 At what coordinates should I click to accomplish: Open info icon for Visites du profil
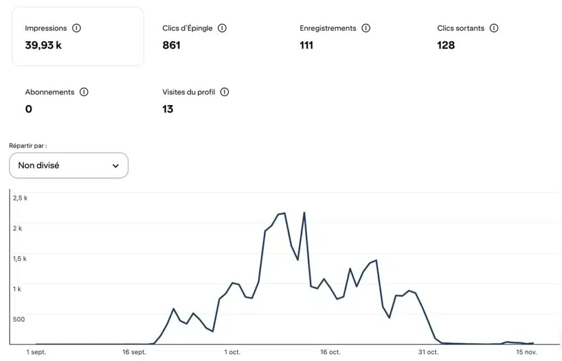tap(224, 92)
